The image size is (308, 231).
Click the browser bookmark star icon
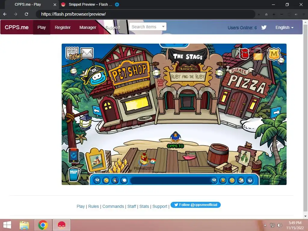[259, 14]
